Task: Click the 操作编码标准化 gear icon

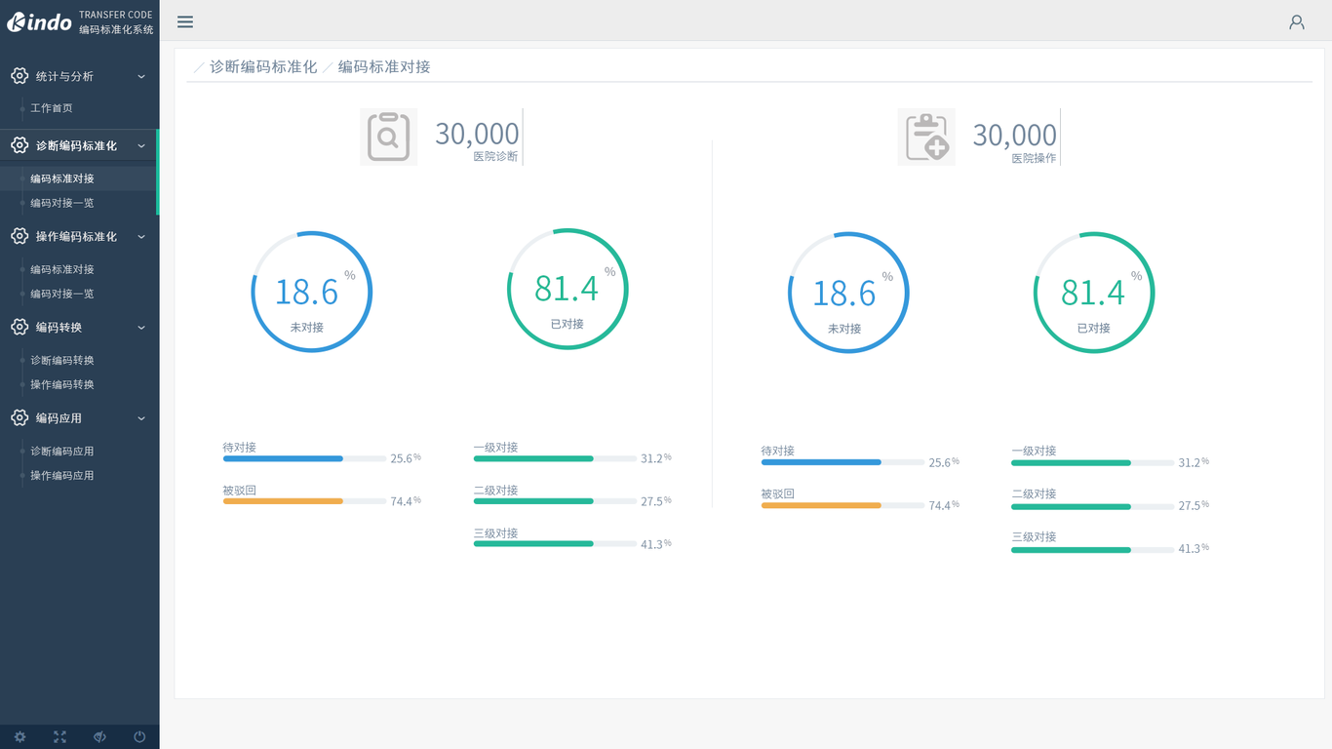Action: (20, 236)
